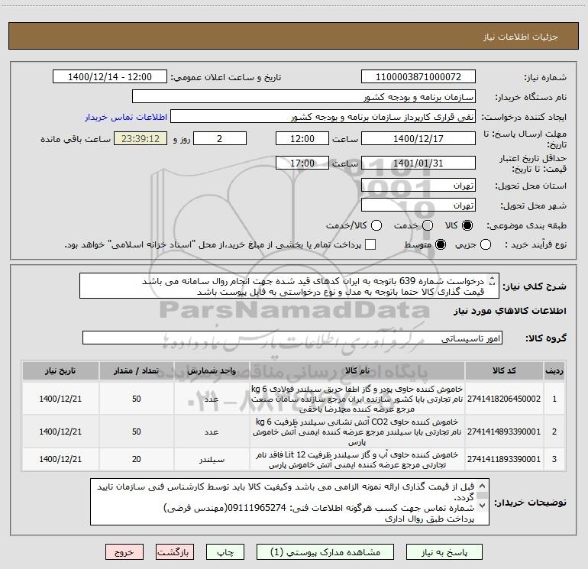This screenshot has height=569, width=588.
Task: Select the کالا/خدمت radio button
Action: pos(376,225)
